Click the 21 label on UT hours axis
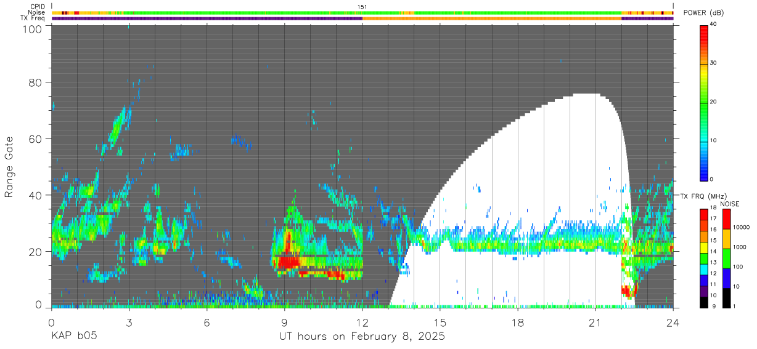This screenshot has width=757, height=349. pyautogui.click(x=595, y=322)
